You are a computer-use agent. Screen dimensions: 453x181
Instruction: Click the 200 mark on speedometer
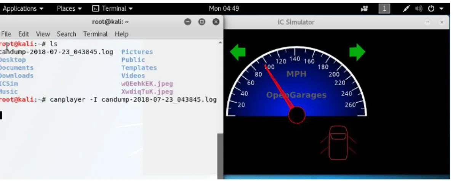334,75
